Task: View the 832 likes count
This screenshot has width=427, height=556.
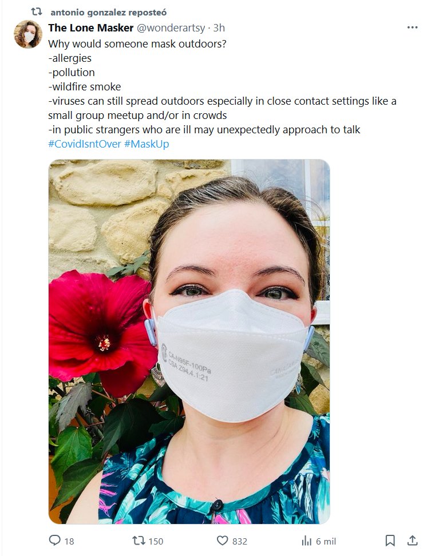Action: pos(240,542)
